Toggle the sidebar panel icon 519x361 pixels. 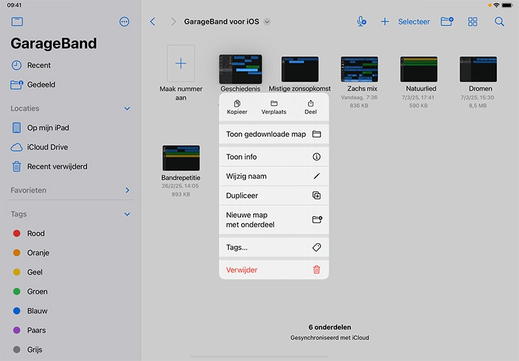[17, 22]
